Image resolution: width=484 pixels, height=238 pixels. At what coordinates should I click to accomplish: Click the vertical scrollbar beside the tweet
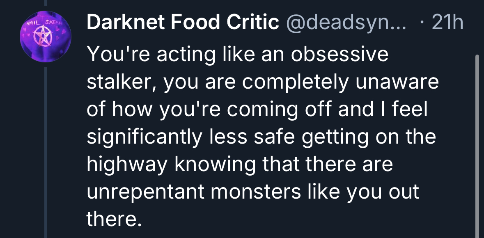pyautogui.click(x=477, y=144)
